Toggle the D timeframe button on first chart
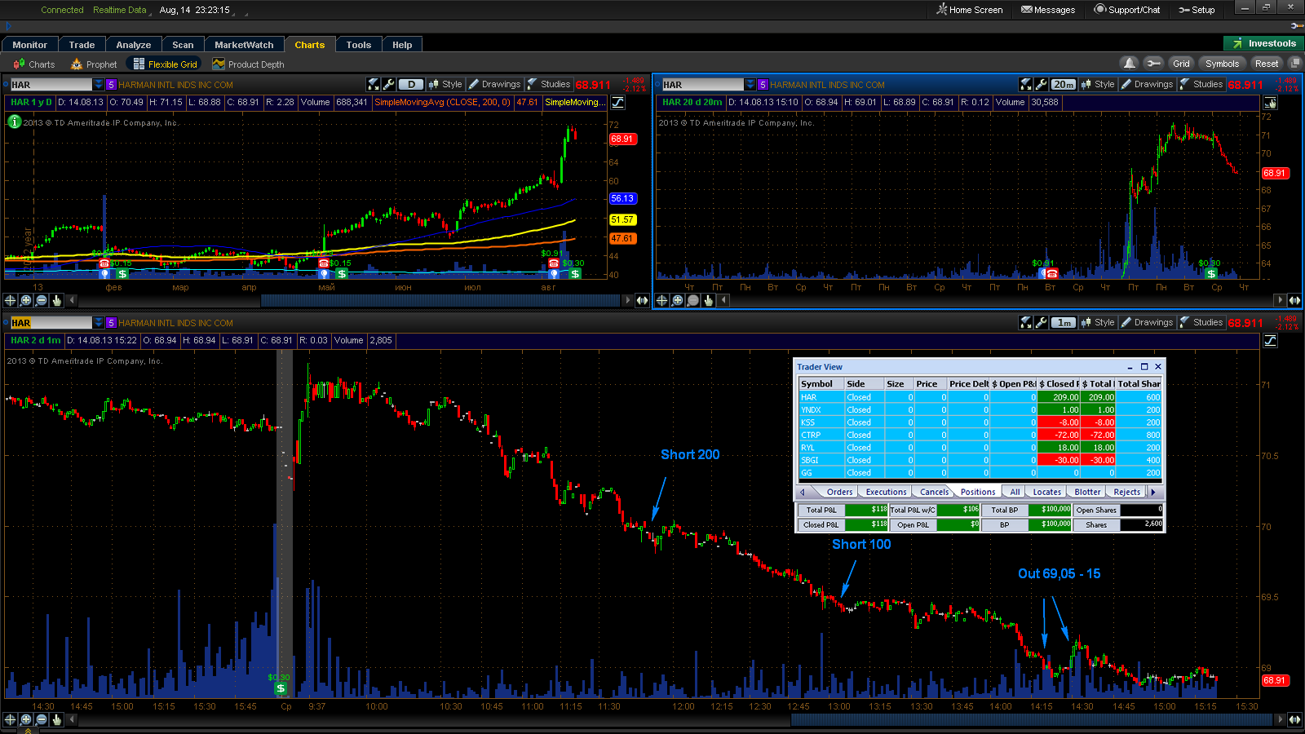Screen dimensions: 1305x734 click(411, 84)
